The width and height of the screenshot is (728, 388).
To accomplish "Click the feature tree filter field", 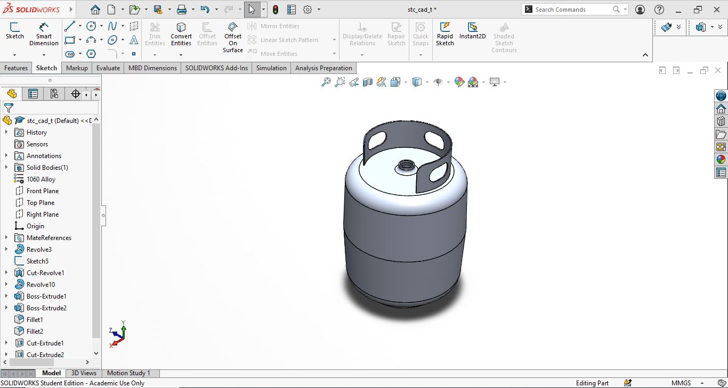I will 51,108.
